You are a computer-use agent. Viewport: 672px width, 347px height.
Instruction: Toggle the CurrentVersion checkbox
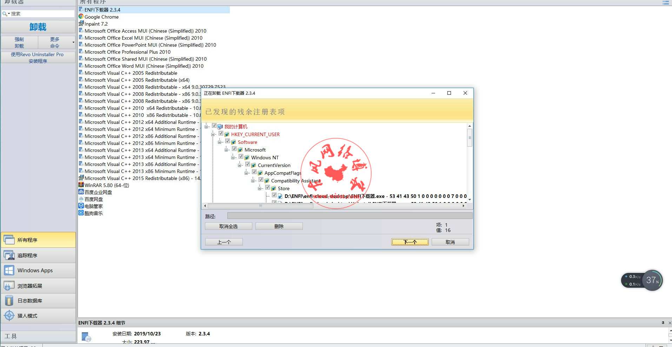[247, 164]
